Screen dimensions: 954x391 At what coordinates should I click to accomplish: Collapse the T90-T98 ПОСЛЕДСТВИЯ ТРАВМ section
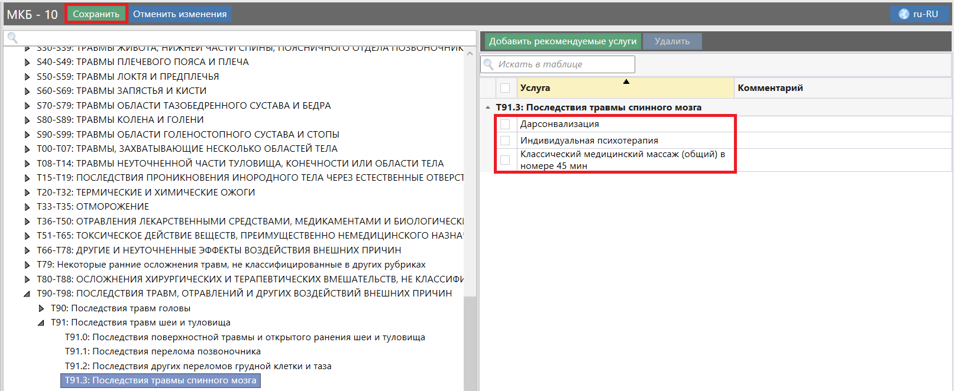(27, 294)
